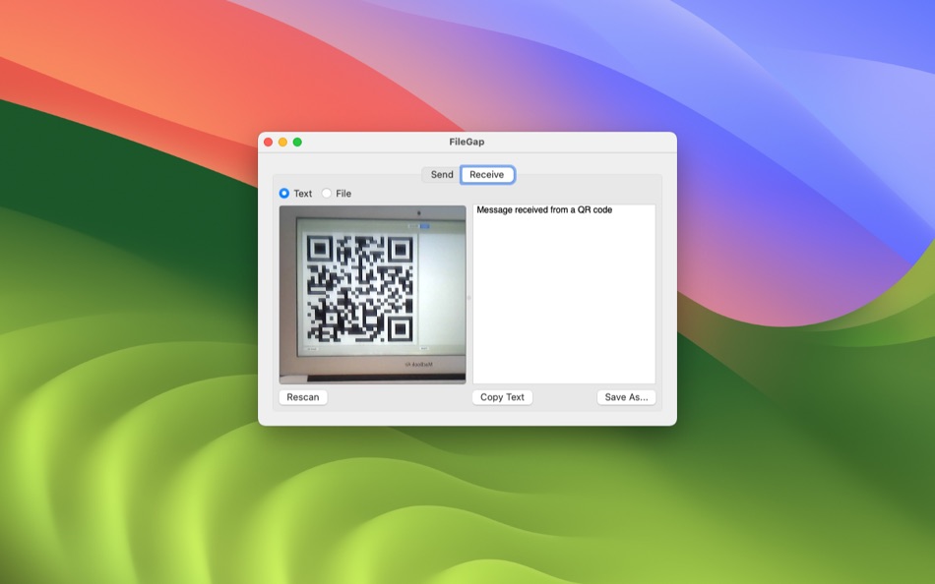
Task: Click inside the received message text area
Action: pos(564,294)
